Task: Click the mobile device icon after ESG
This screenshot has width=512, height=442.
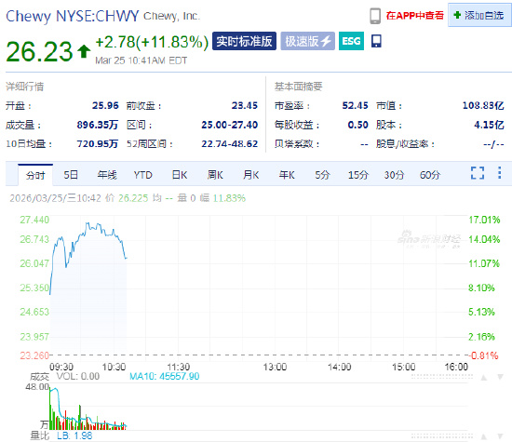Action: pos(376,41)
